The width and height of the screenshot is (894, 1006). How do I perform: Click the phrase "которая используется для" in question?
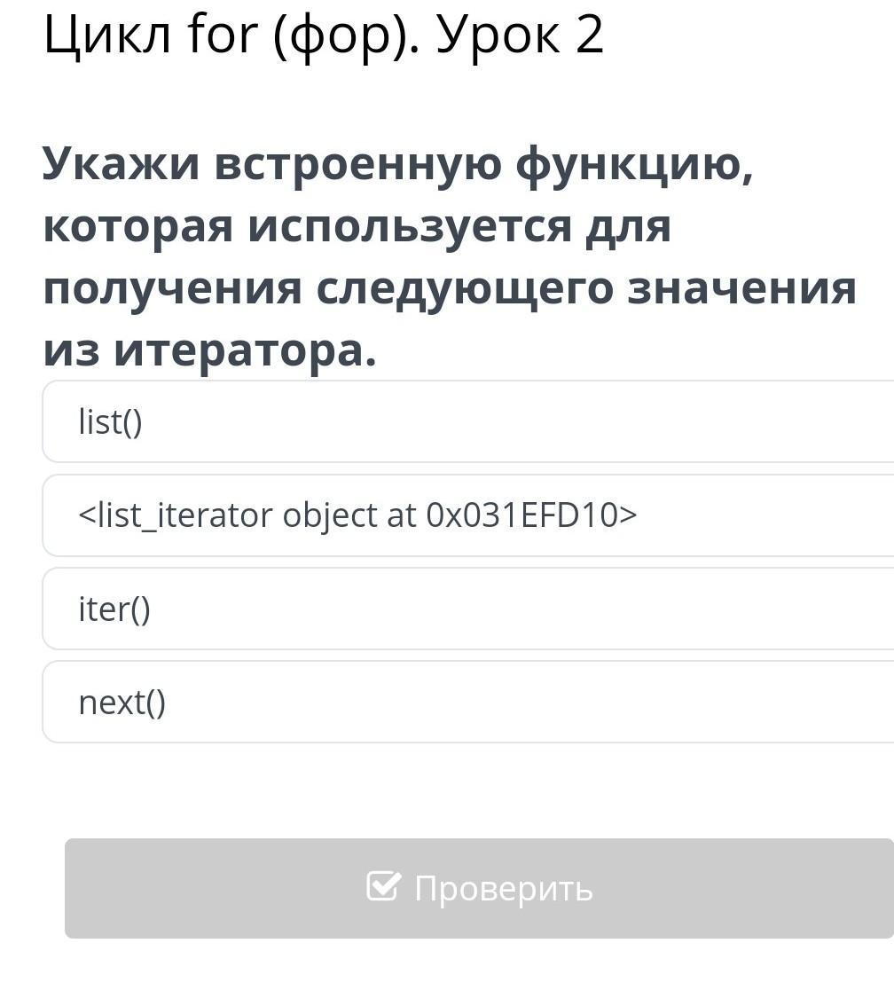pos(357,226)
